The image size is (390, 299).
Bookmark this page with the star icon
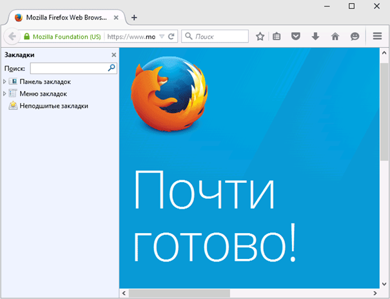260,37
